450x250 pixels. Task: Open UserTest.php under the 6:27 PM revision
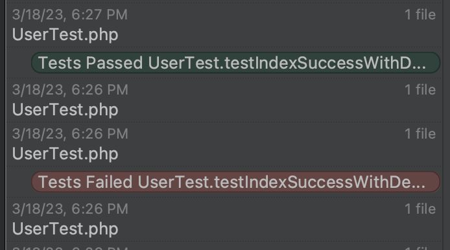coord(65,35)
